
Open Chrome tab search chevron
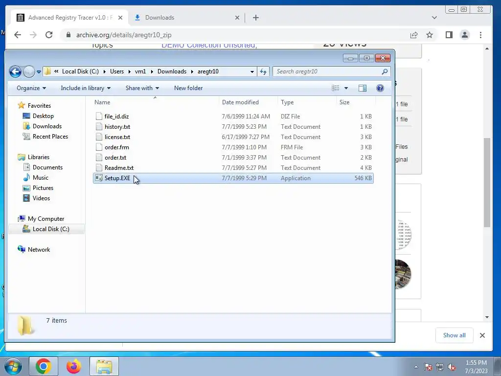pyautogui.click(x=434, y=18)
